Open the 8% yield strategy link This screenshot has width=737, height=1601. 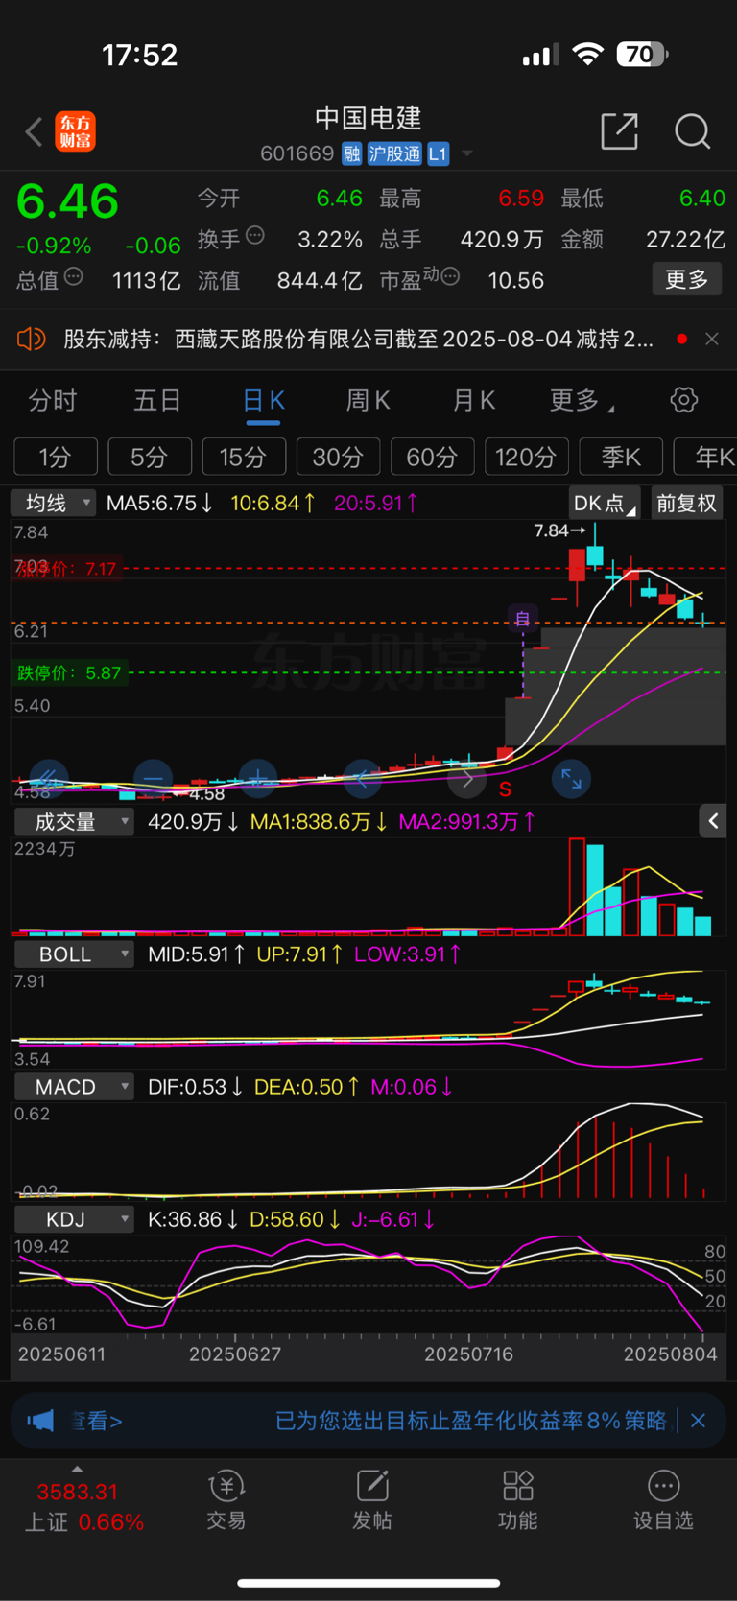pyautogui.click(x=470, y=1421)
